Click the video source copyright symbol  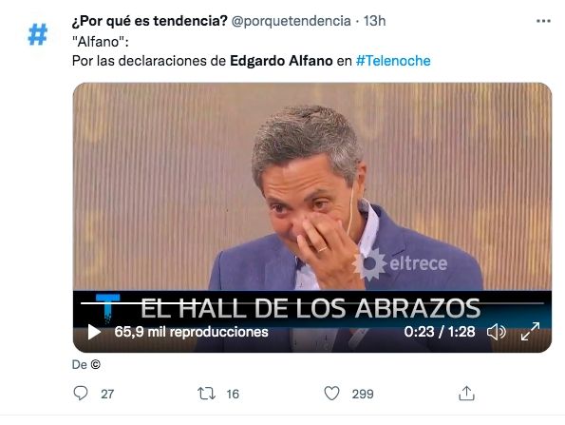[96, 365]
